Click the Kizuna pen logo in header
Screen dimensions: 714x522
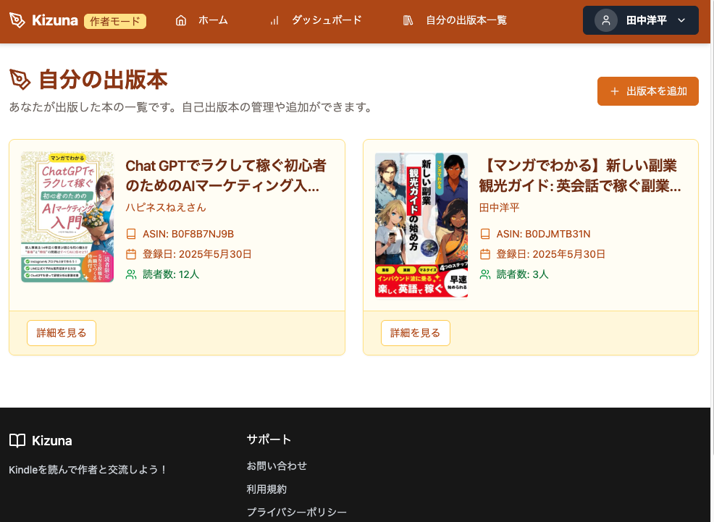tap(17, 20)
